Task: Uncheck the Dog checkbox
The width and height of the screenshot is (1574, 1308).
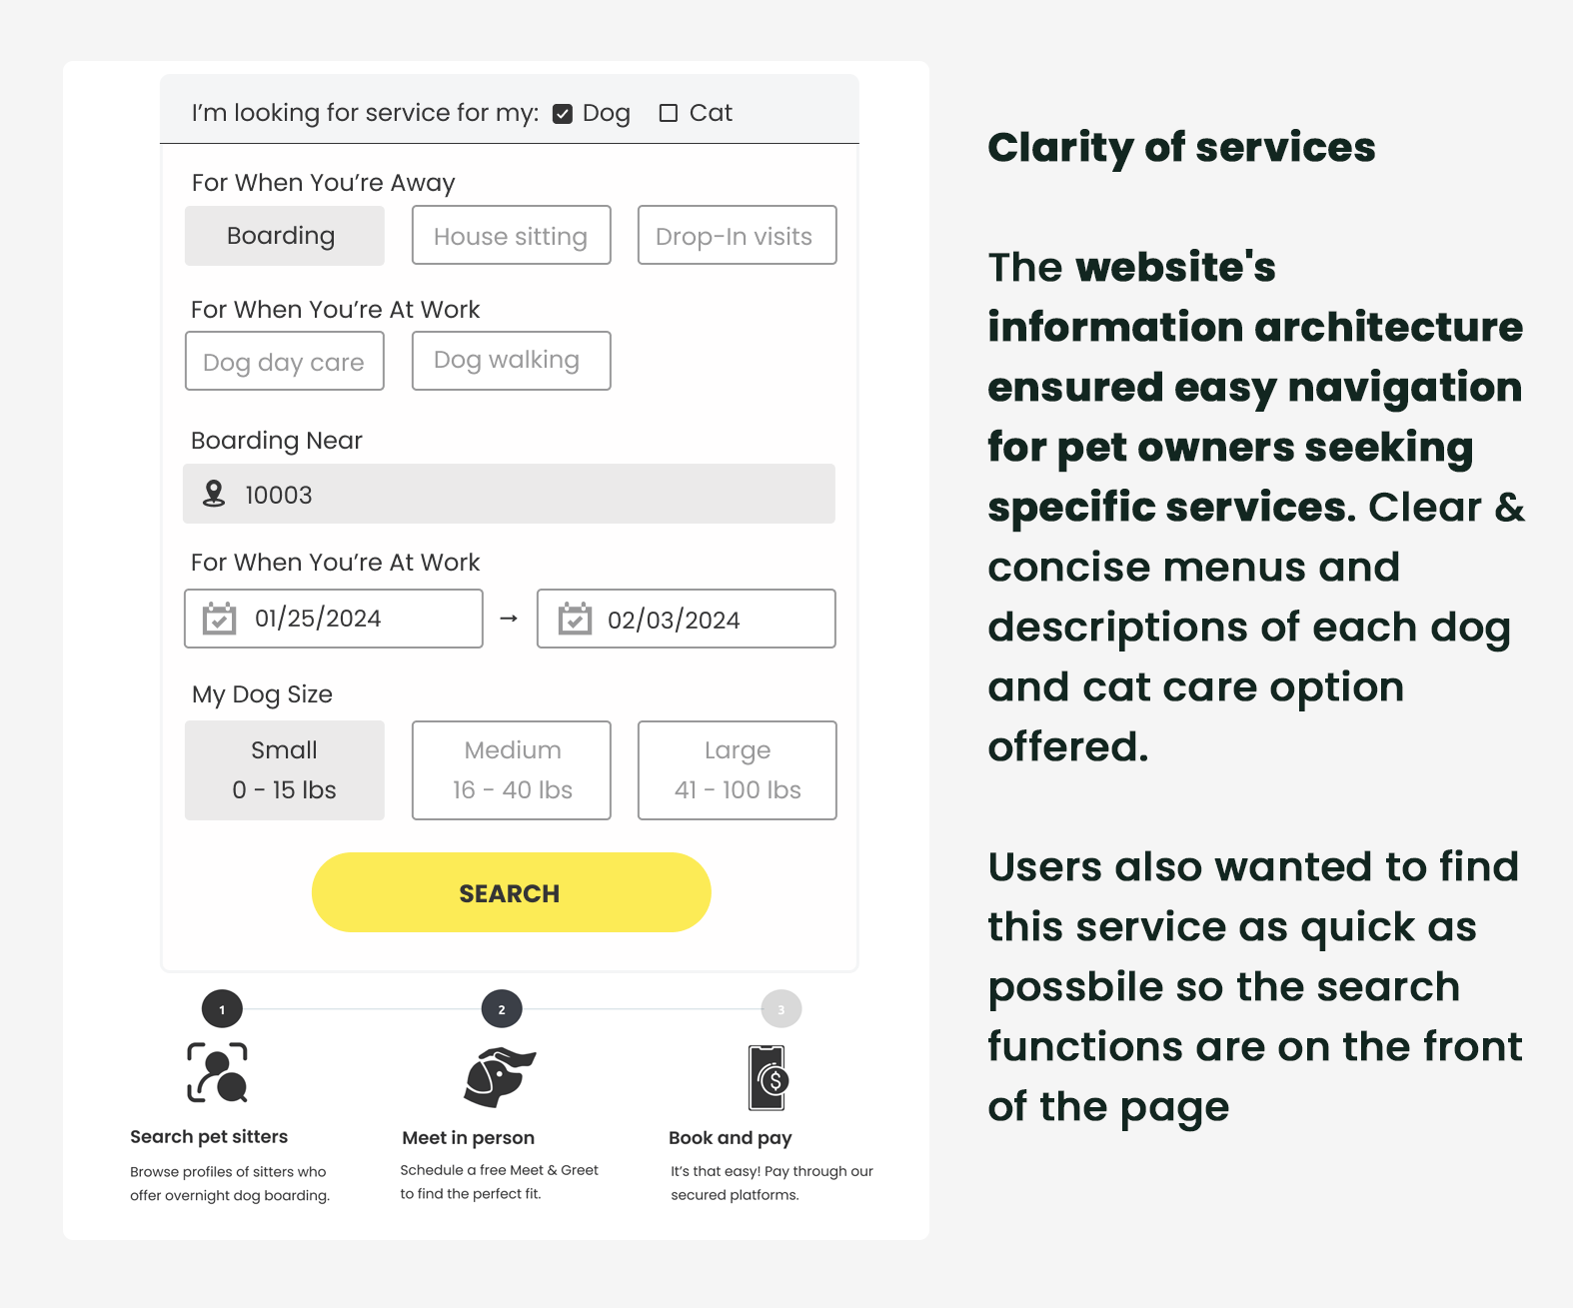Action: pyautogui.click(x=563, y=114)
